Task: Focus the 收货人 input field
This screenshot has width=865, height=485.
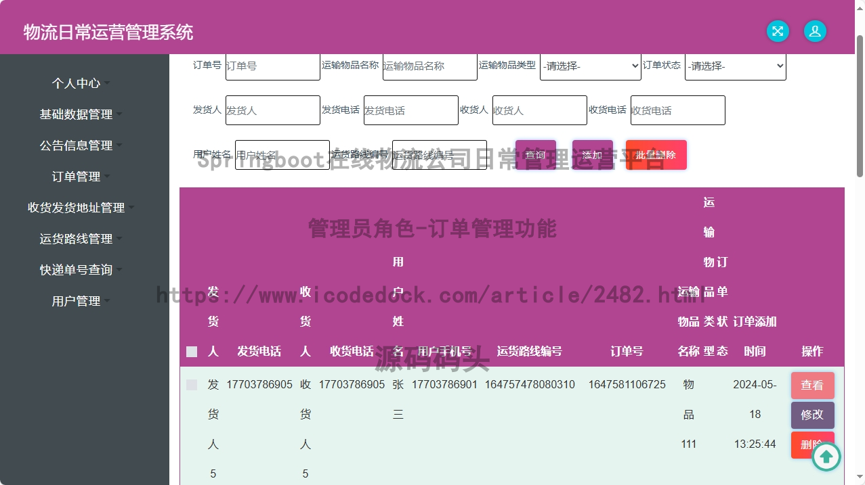Action: click(x=540, y=110)
